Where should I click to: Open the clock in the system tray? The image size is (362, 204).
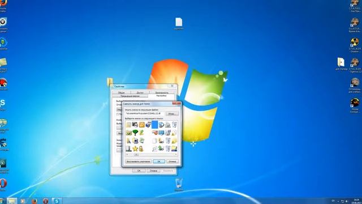tap(356, 201)
